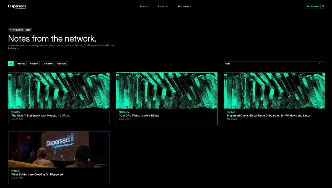Screen dimensions: 332x188
Task: Click the May 20, 2026 date text
Action: pos(17,119)
